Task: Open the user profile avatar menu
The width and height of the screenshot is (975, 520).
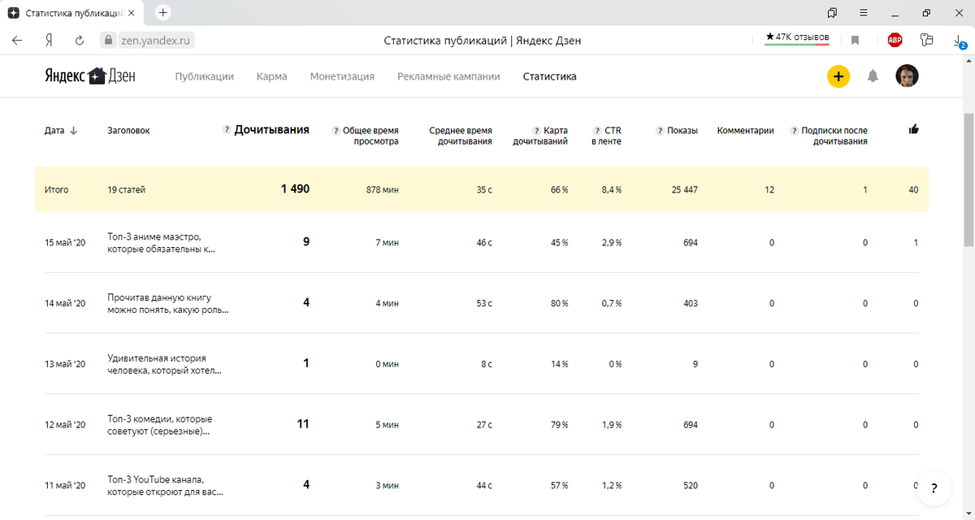Action: coord(907,76)
